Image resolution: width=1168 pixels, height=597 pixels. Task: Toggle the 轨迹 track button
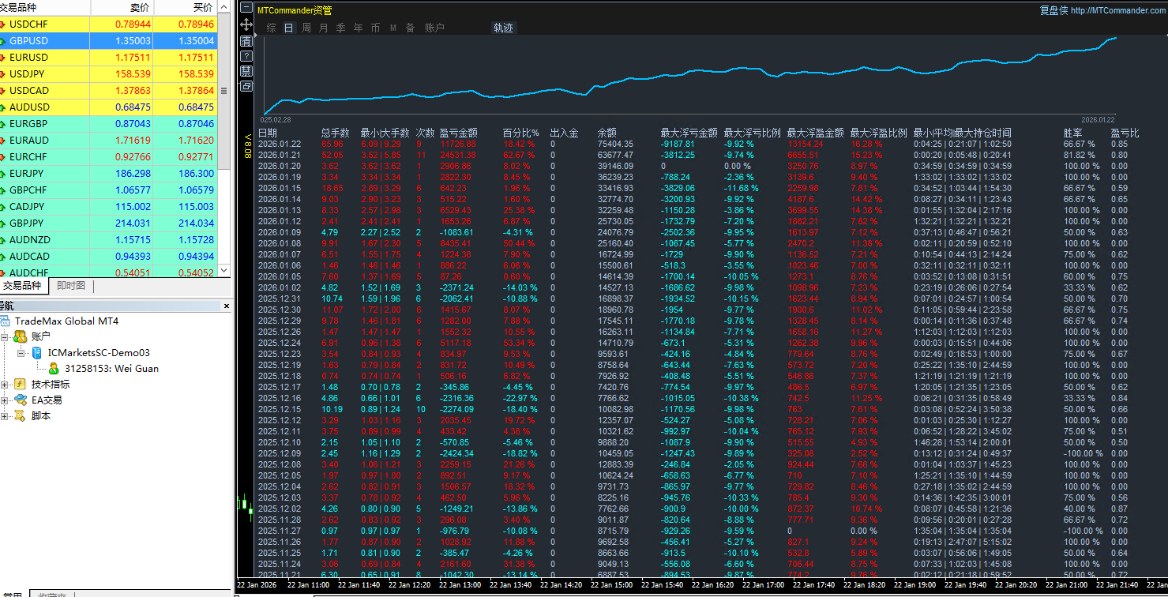(503, 28)
